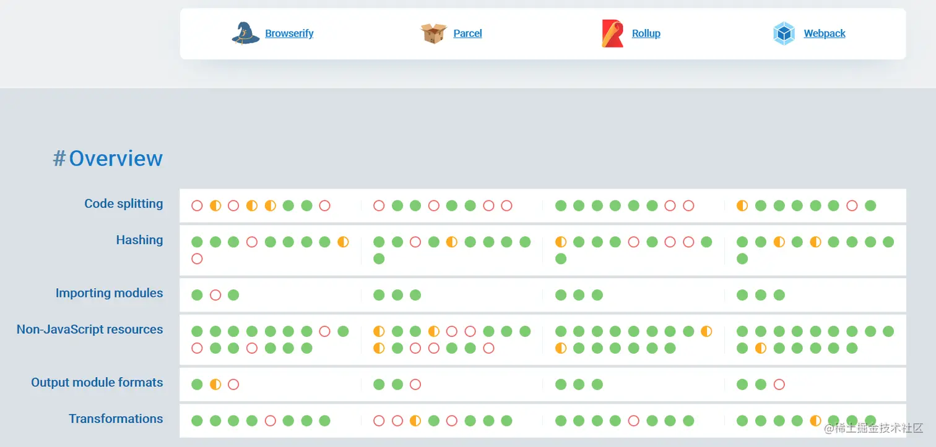
Task: Open the Non-JavaScript resources row label
Action: 90,330
